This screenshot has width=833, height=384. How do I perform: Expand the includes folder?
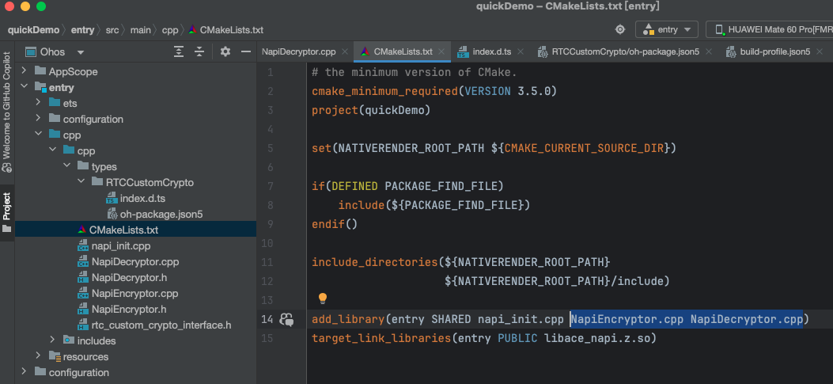tap(52, 340)
